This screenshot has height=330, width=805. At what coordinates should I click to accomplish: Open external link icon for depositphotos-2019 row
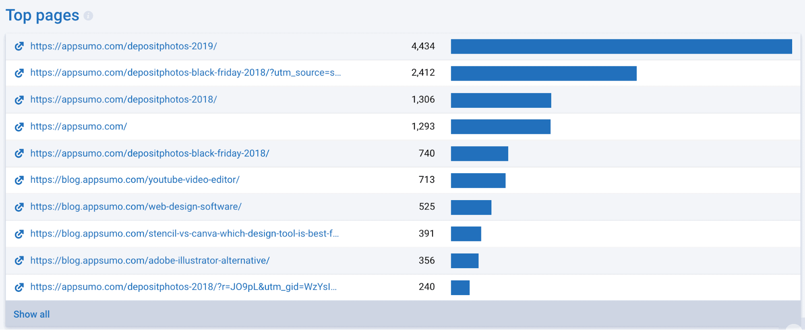click(x=19, y=46)
